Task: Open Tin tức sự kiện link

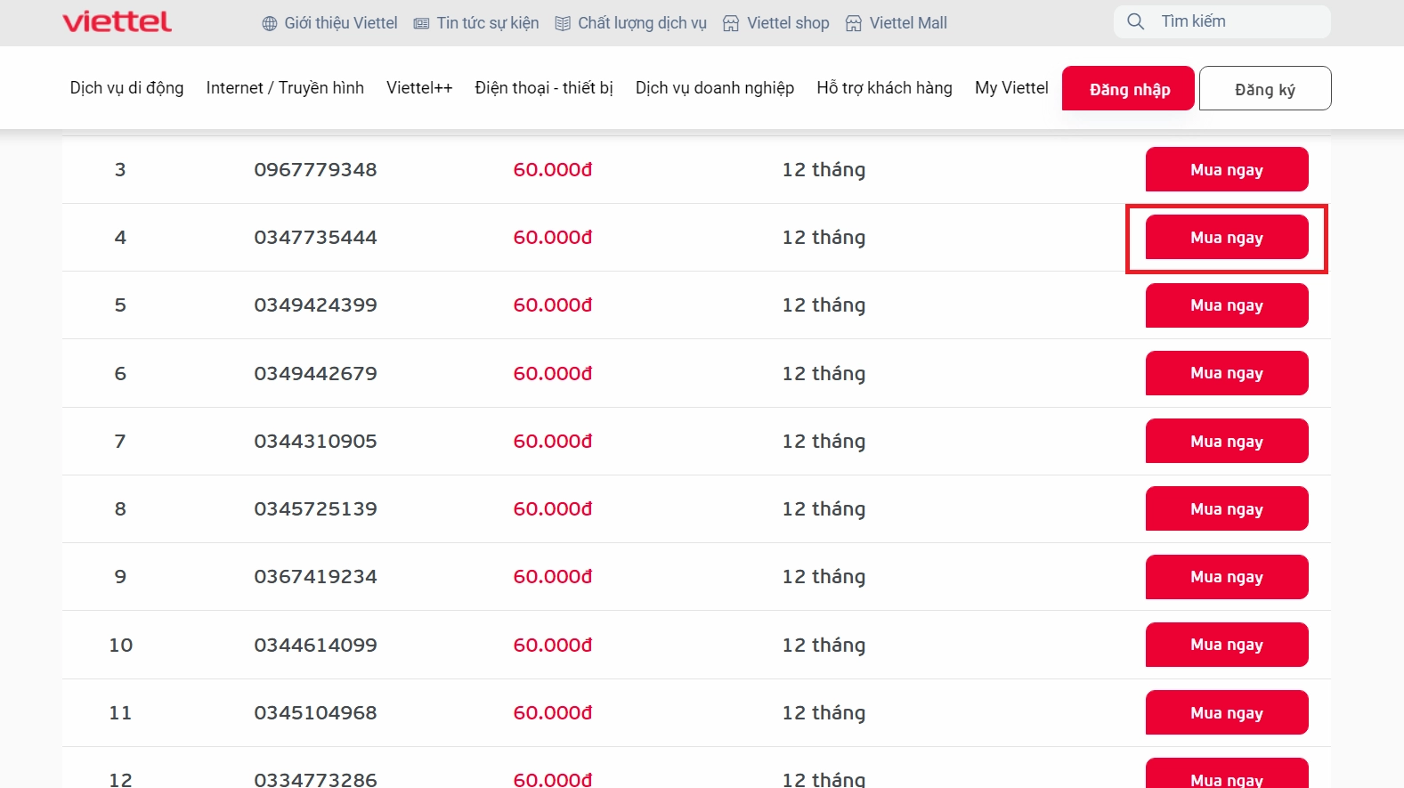Action: (488, 23)
